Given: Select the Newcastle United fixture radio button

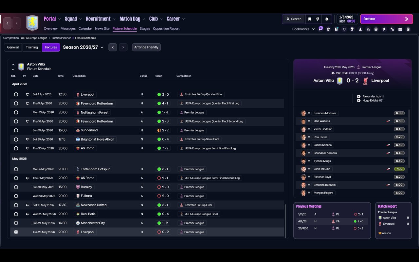Looking at the screenshot, I should tap(16, 205).
